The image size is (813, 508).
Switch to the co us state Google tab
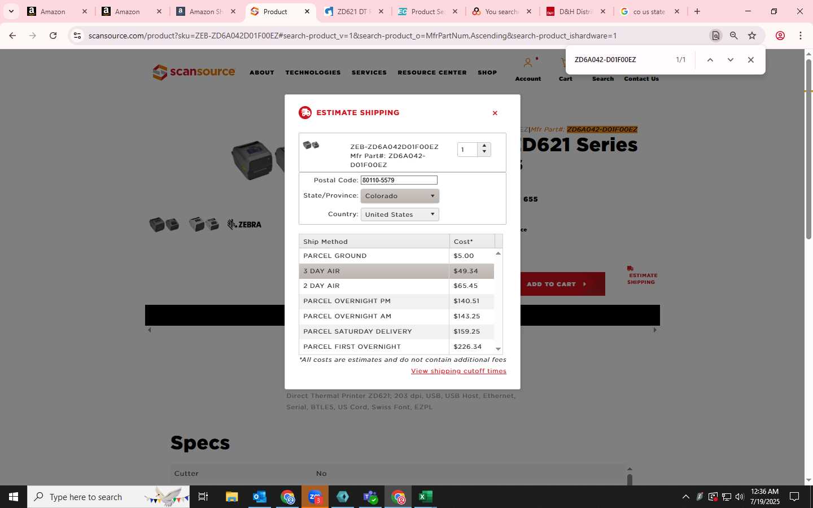[x=649, y=11]
